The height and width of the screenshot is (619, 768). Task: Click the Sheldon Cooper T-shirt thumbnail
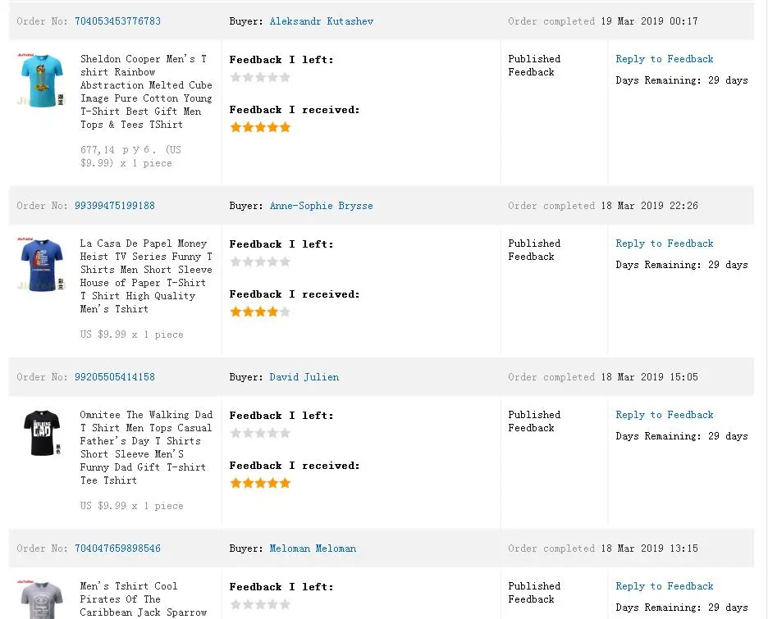pos(41,80)
